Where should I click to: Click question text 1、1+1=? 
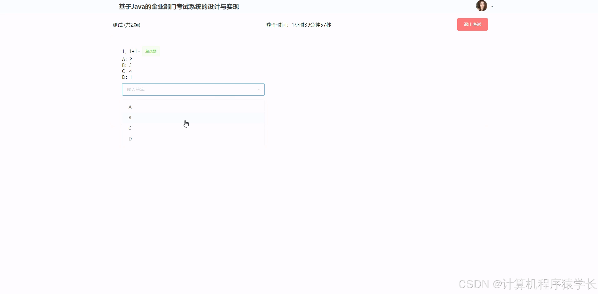point(131,51)
